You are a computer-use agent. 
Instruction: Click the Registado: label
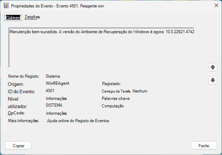click(x=111, y=84)
